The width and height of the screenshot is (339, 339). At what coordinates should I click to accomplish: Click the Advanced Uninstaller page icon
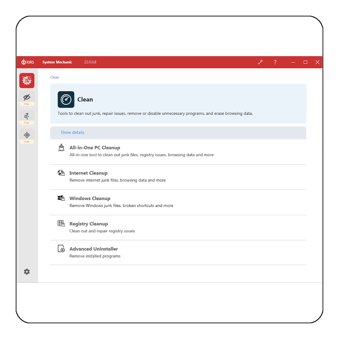[61, 249]
